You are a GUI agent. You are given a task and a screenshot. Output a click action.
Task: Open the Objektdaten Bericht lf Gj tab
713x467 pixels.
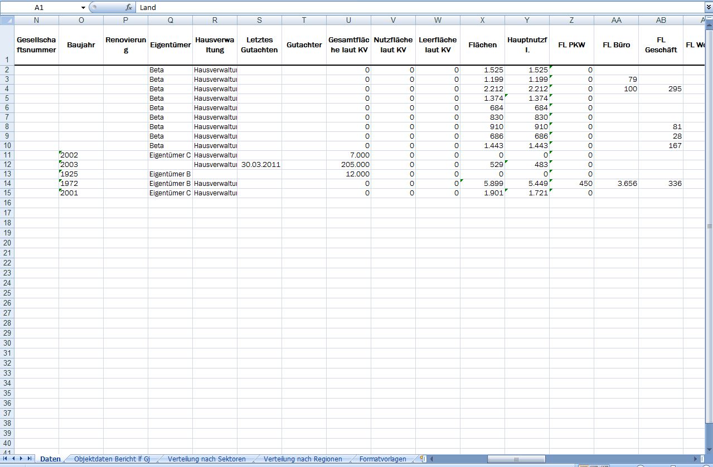tap(112, 459)
